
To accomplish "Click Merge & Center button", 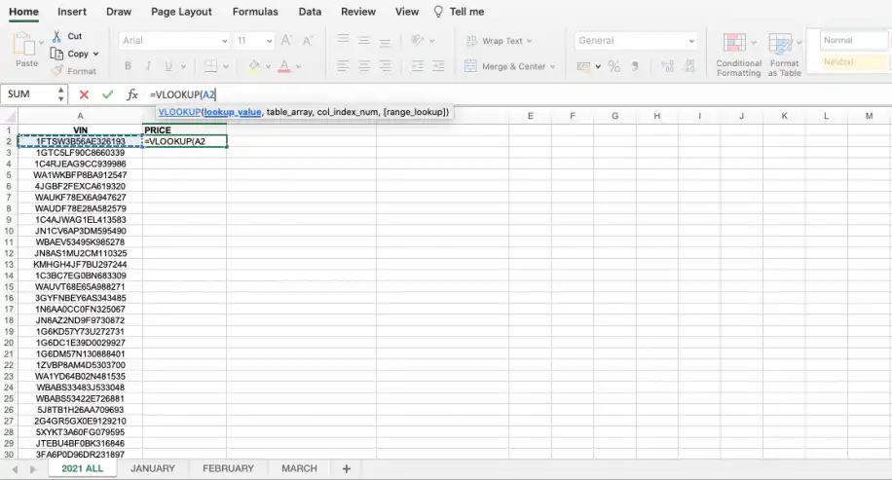I will pos(509,66).
